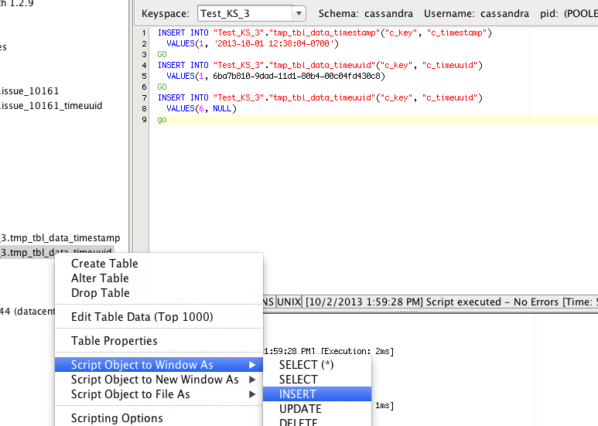Viewport: 598px width, 426px height.
Task: Open the Keyspace dropdown arrow
Action: [299, 14]
